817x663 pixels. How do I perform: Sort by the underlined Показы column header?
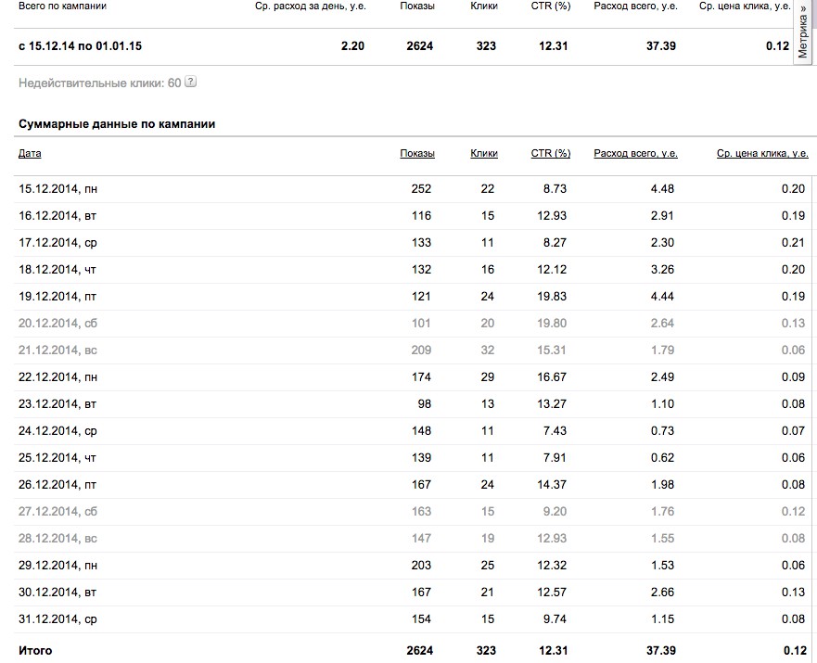pos(417,154)
